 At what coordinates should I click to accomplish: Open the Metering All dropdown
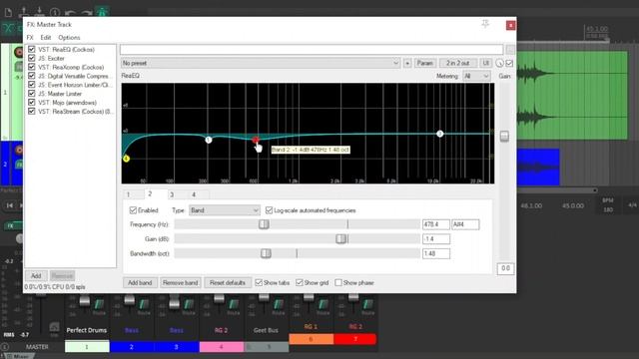476,76
